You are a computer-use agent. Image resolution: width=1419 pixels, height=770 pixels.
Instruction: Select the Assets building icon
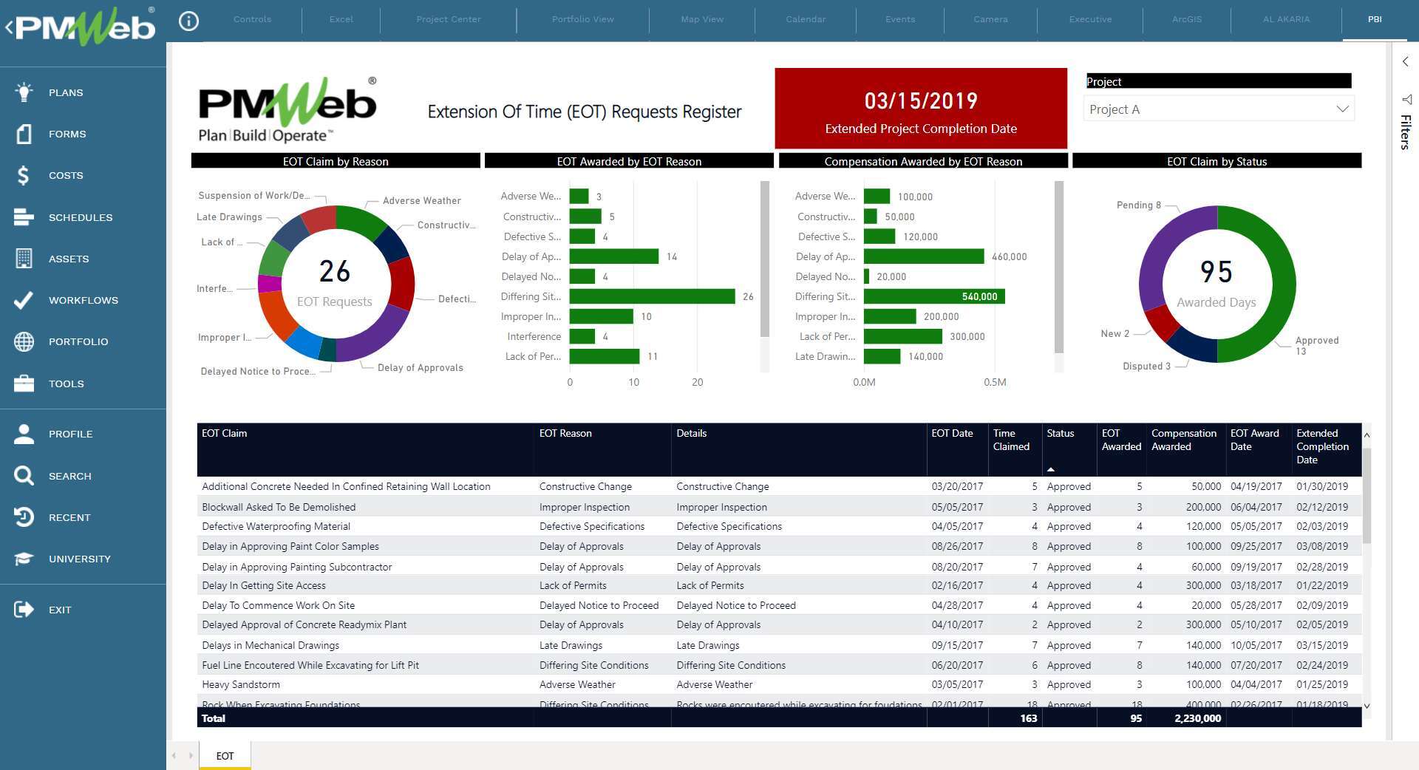point(24,259)
